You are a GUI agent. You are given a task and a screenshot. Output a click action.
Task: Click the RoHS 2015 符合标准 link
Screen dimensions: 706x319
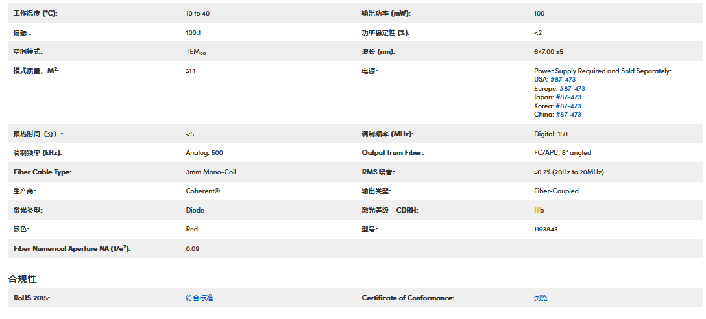tap(199, 298)
